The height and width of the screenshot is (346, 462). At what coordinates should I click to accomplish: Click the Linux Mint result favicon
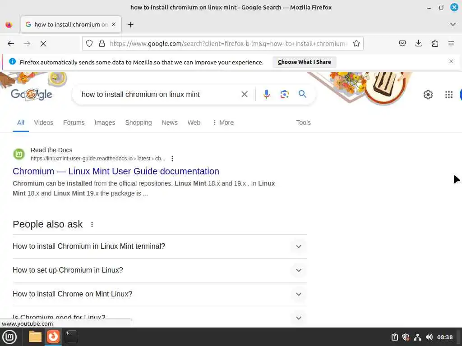(x=19, y=154)
